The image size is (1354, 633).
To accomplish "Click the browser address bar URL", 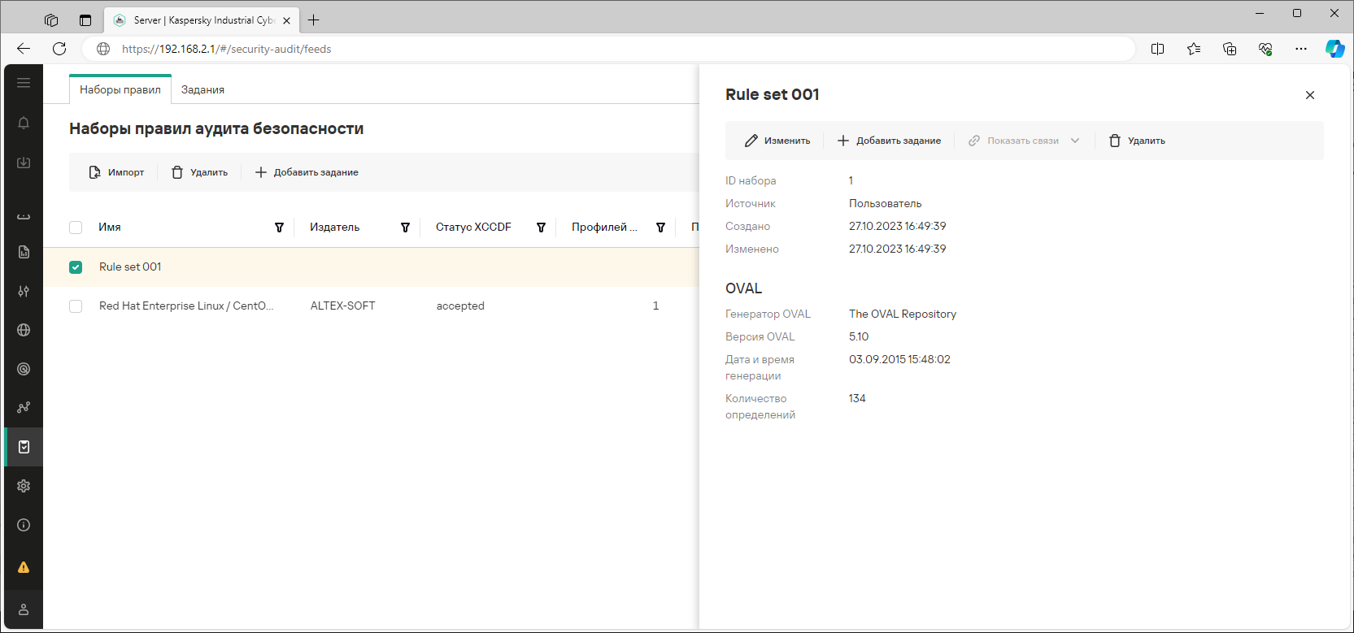I will [x=227, y=49].
